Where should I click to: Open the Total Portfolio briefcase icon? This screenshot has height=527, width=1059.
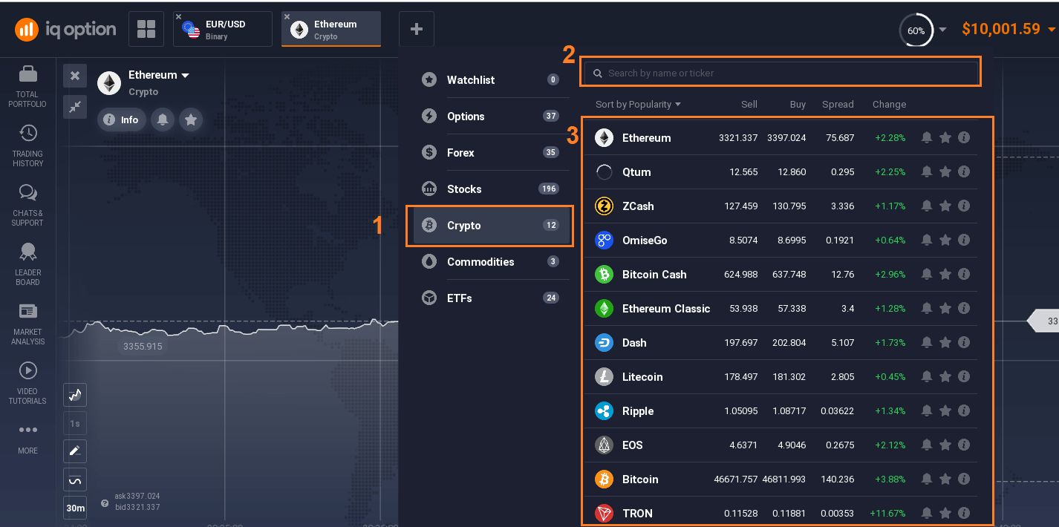click(27, 74)
